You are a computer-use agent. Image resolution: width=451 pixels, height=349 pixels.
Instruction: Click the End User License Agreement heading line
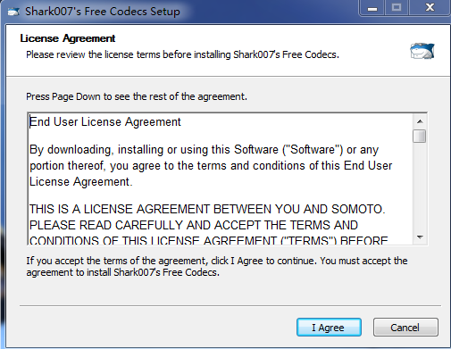[x=105, y=122]
